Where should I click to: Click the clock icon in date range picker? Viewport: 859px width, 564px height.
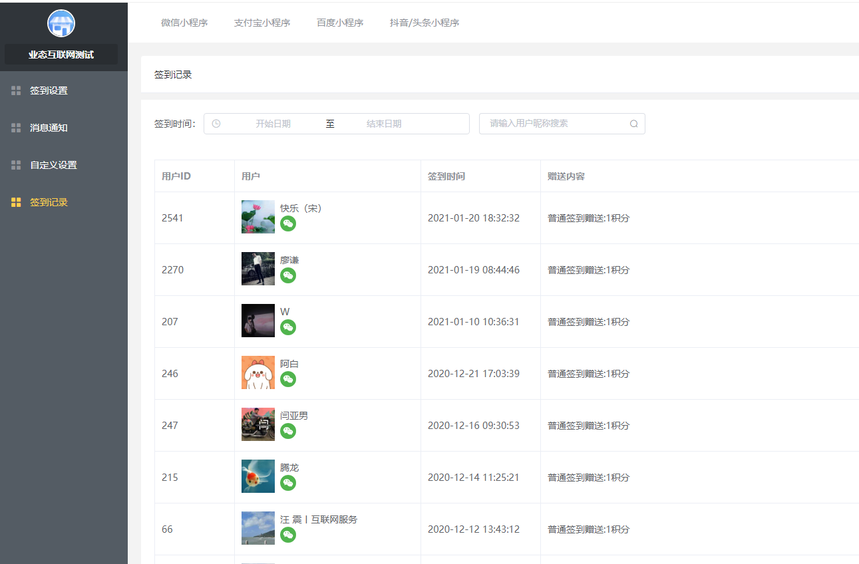click(x=216, y=124)
